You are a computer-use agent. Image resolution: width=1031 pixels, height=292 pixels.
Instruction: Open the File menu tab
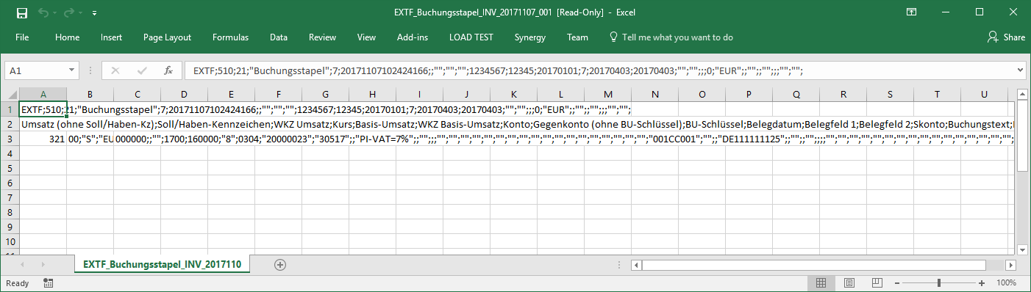point(22,37)
